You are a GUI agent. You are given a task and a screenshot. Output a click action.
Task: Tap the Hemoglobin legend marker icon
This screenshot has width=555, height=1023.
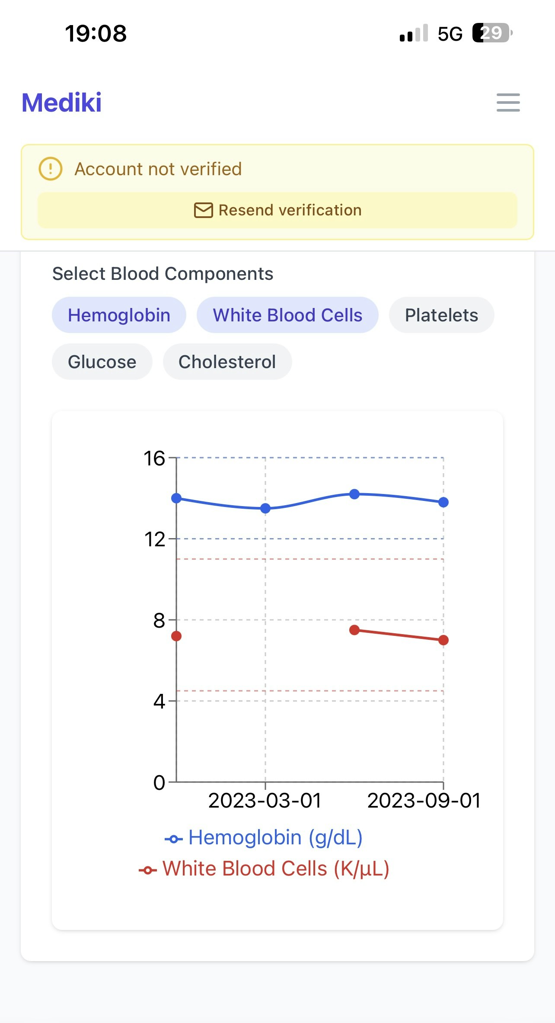174,839
